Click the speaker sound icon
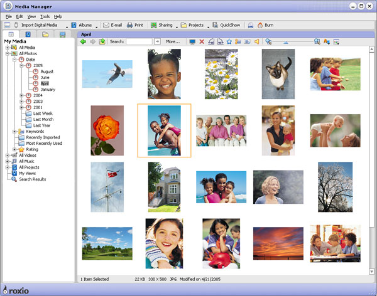The height and width of the screenshot is (296, 377). point(256,41)
